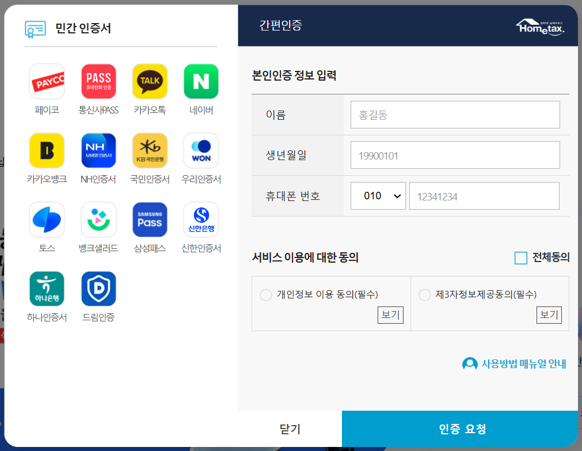This screenshot has width=582, height=451.
Task: Authenticate with KakaoTalk
Action: pyautogui.click(x=150, y=81)
